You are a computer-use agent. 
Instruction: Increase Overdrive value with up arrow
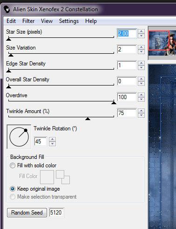(141, 95)
